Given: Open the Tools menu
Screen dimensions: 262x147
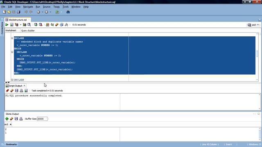Looking at the screenshot, I should (x=65, y=7).
